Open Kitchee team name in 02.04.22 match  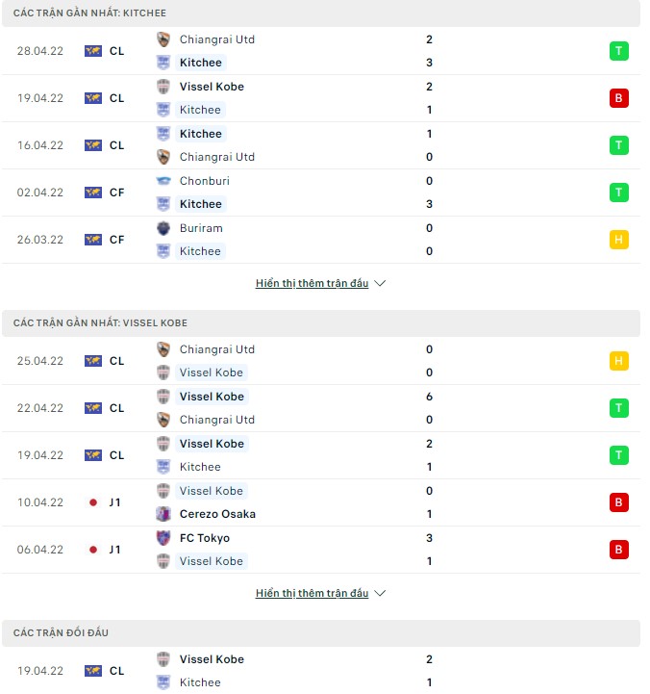[x=201, y=204]
